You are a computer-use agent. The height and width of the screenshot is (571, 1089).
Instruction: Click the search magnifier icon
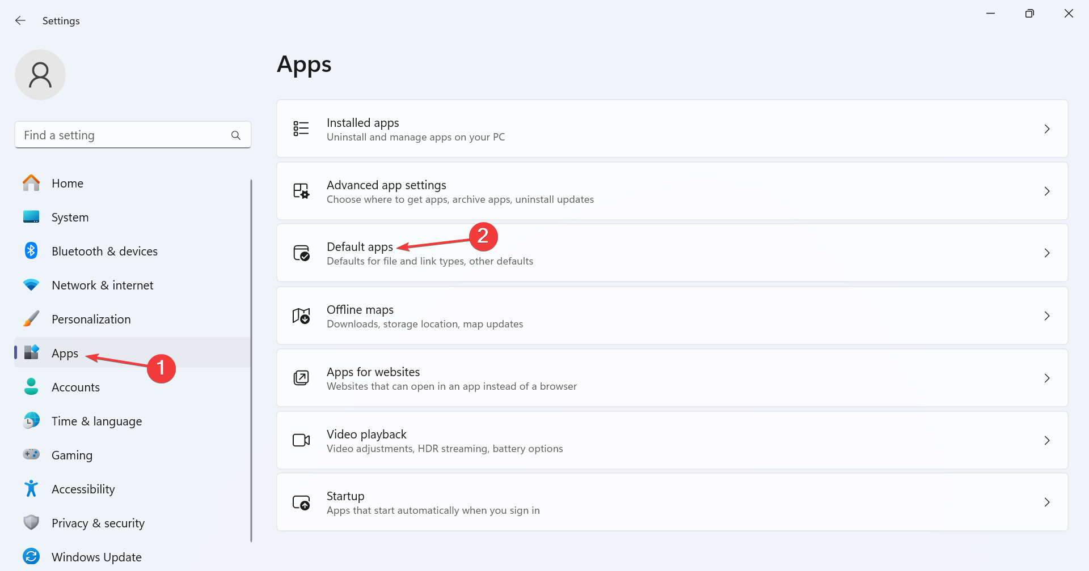coord(235,135)
